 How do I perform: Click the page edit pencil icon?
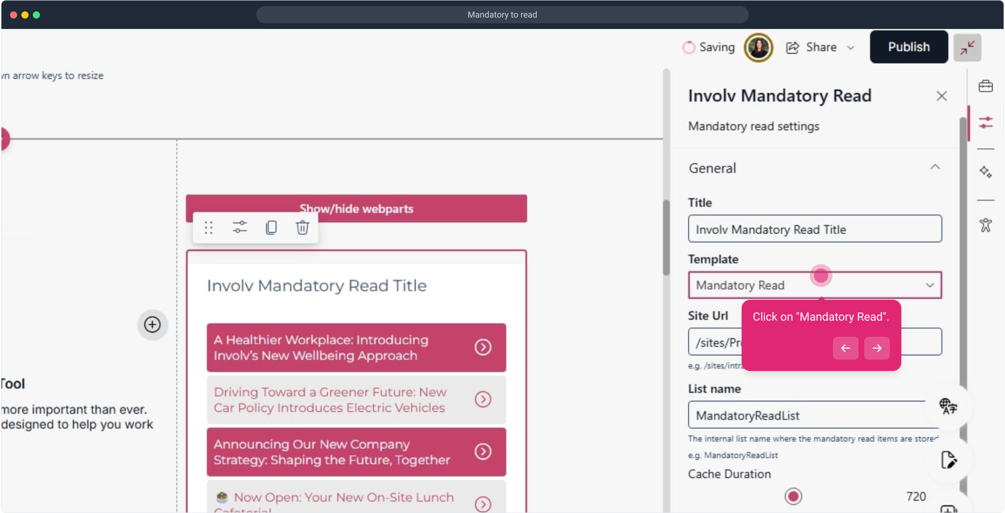pos(948,460)
